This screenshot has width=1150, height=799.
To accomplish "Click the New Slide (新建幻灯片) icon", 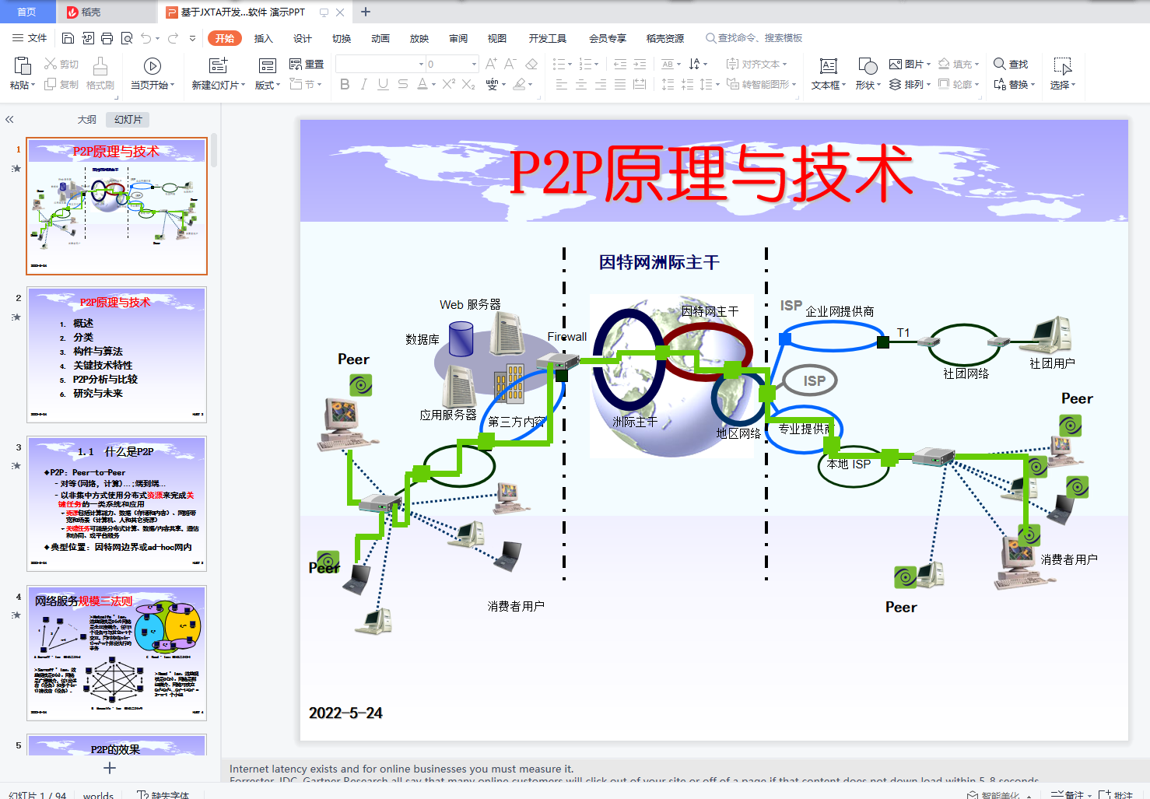I will tap(219, 65).
